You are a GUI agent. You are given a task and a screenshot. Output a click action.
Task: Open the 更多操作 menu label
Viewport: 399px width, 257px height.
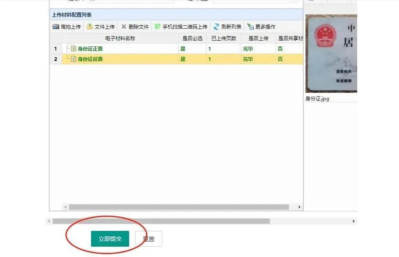265,27
